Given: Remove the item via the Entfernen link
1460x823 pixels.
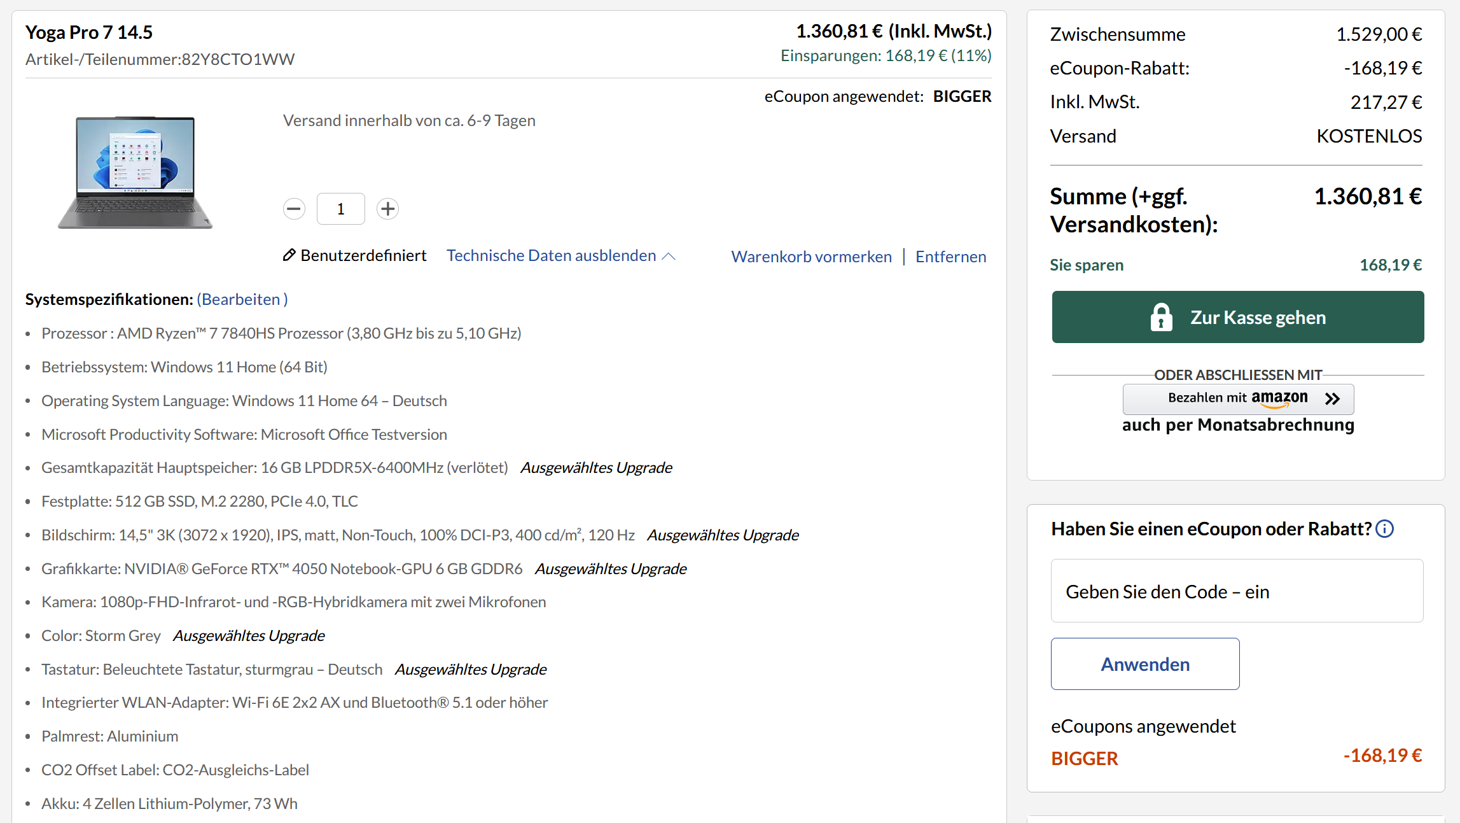Looking at the screenshot, I should 950,256.
